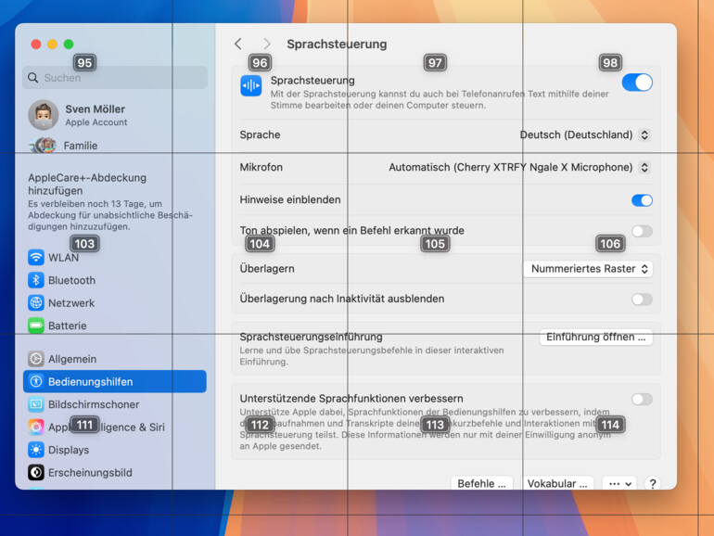The width and height of the screenshot is (714, 536).
Task: Click the Erscheinungsbild icon
Action: pyautogui.click(x=36, y=473)
